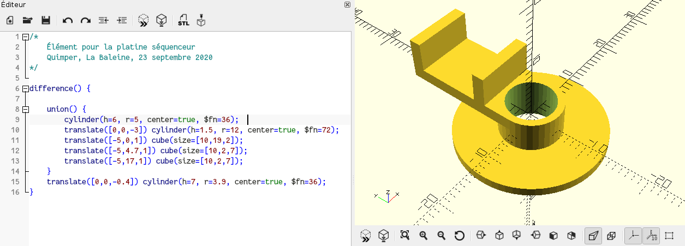Switch to the right side view
This screenshot has height=246, width=685.
(481, 236)
